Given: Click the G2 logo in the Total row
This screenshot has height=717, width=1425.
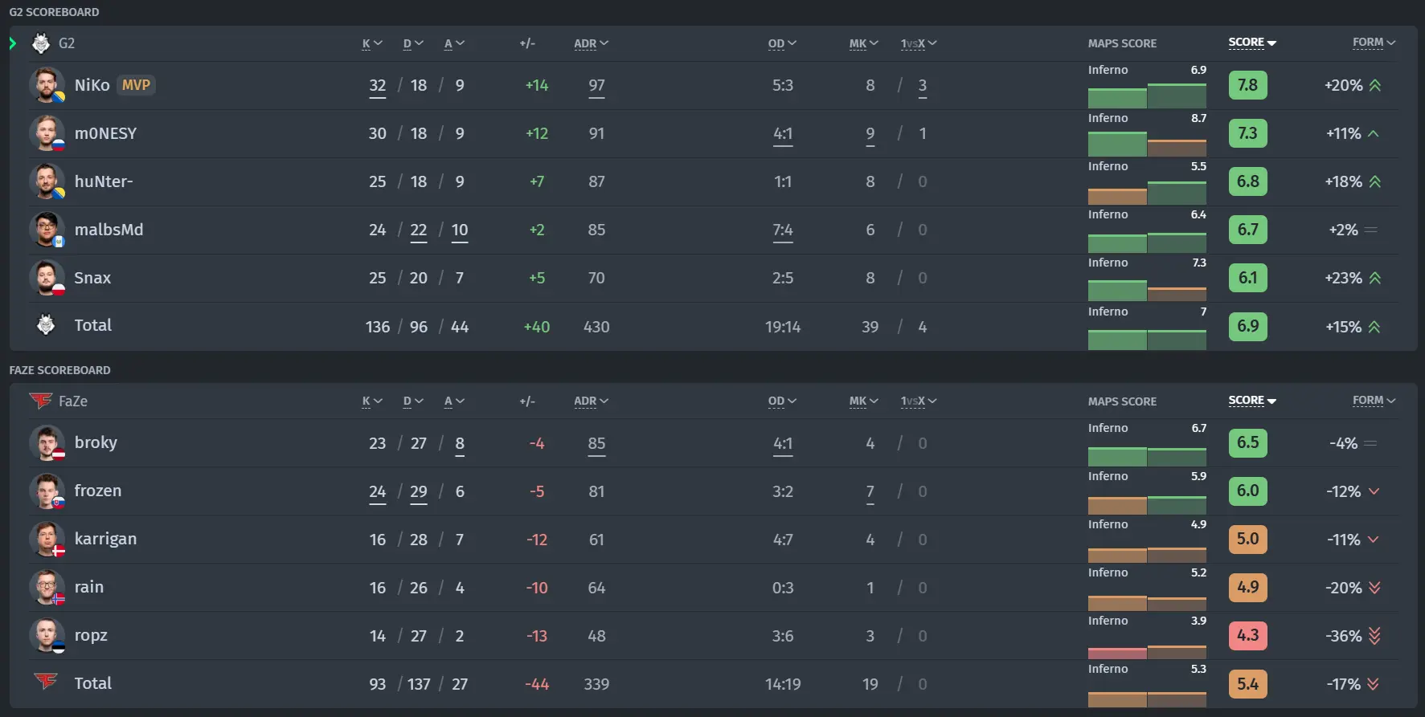Looking at the screenshot, I should 46,324.
